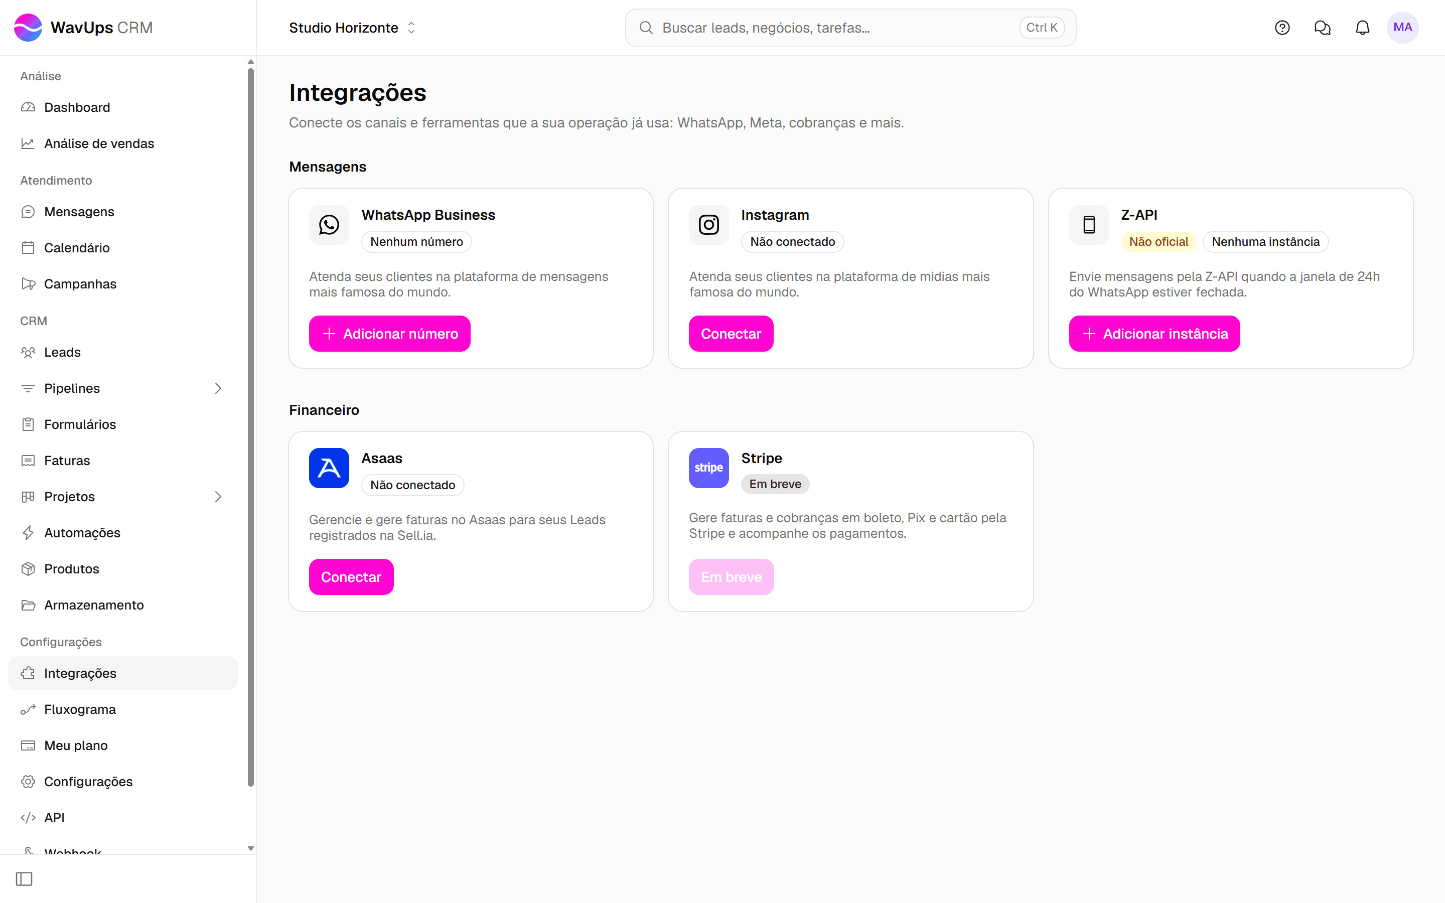Expand the Projetos submenu chevron

click(218, 496)
